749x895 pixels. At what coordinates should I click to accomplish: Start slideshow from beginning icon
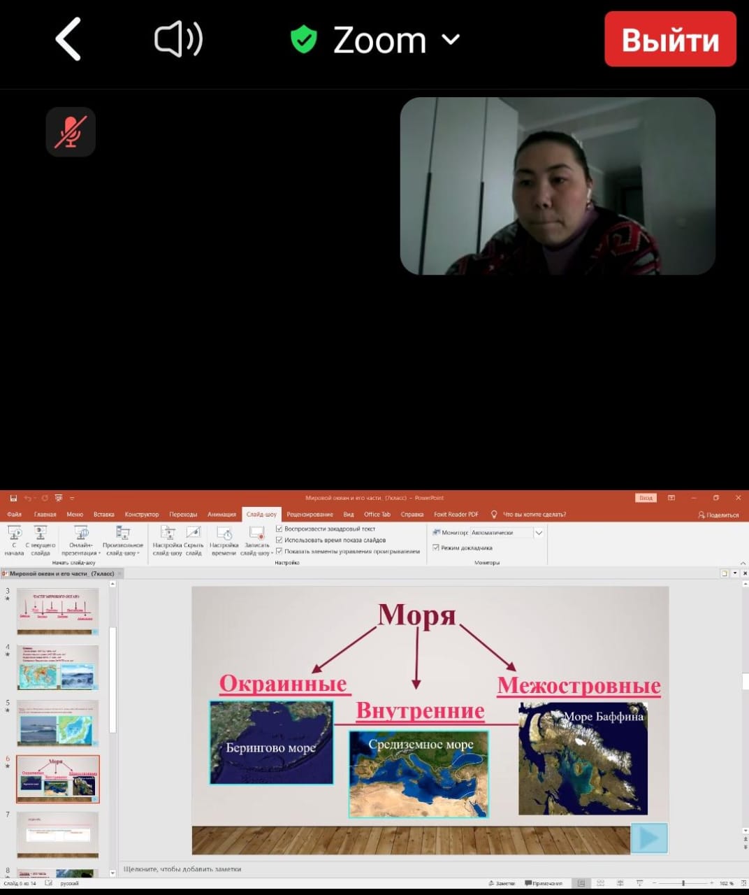pos(14,540)
